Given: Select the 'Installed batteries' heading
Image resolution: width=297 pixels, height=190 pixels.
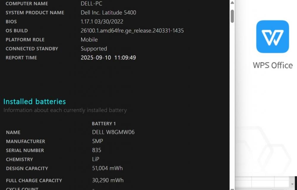Looking at the screenshot, I should (34, 102).
